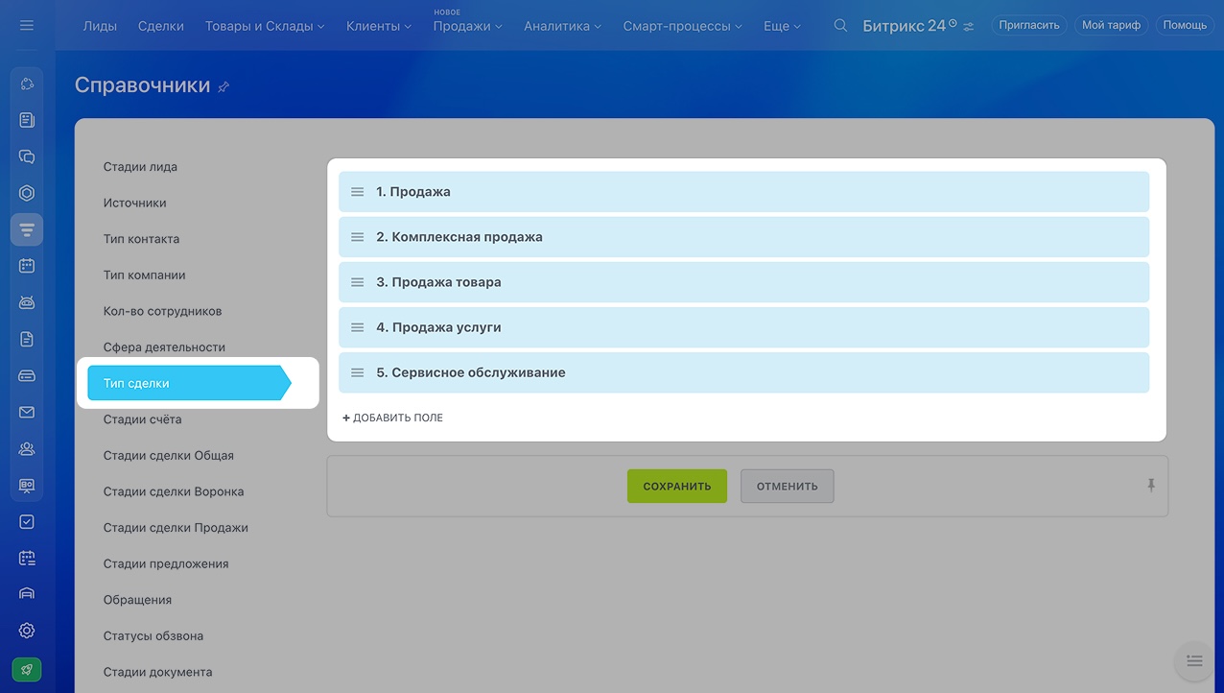The width and height of the screenshot is (1224, 693).
Task: Select Стадии сделки Воронка
Action: [x=174, y=491]
